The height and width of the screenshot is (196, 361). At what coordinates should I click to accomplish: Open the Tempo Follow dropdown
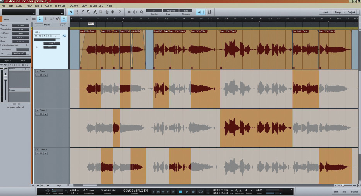pos(21,25)
